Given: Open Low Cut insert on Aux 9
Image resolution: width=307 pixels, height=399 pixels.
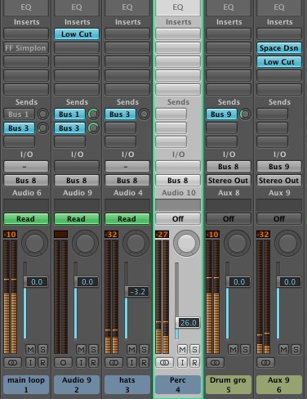Looking at the screenshot, I should click(279, 62).
